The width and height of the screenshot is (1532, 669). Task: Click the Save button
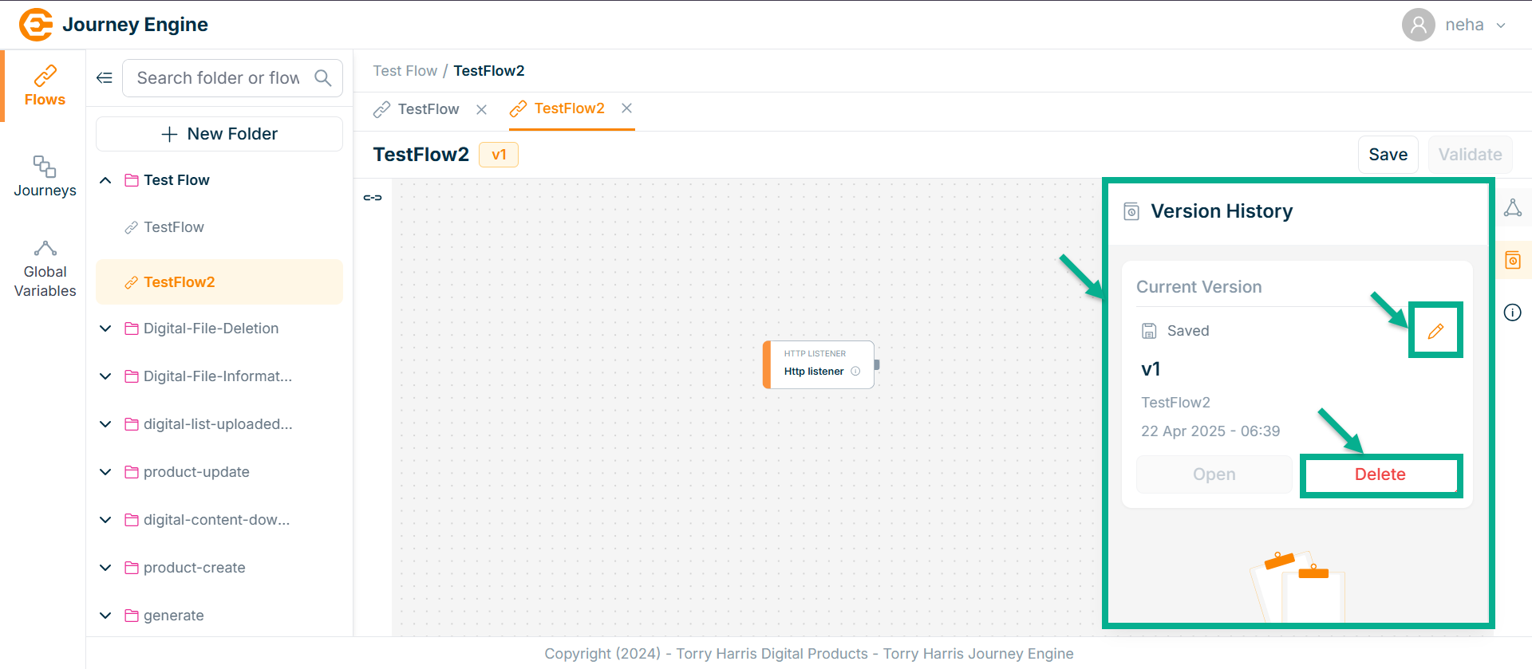click(1388, 155)
